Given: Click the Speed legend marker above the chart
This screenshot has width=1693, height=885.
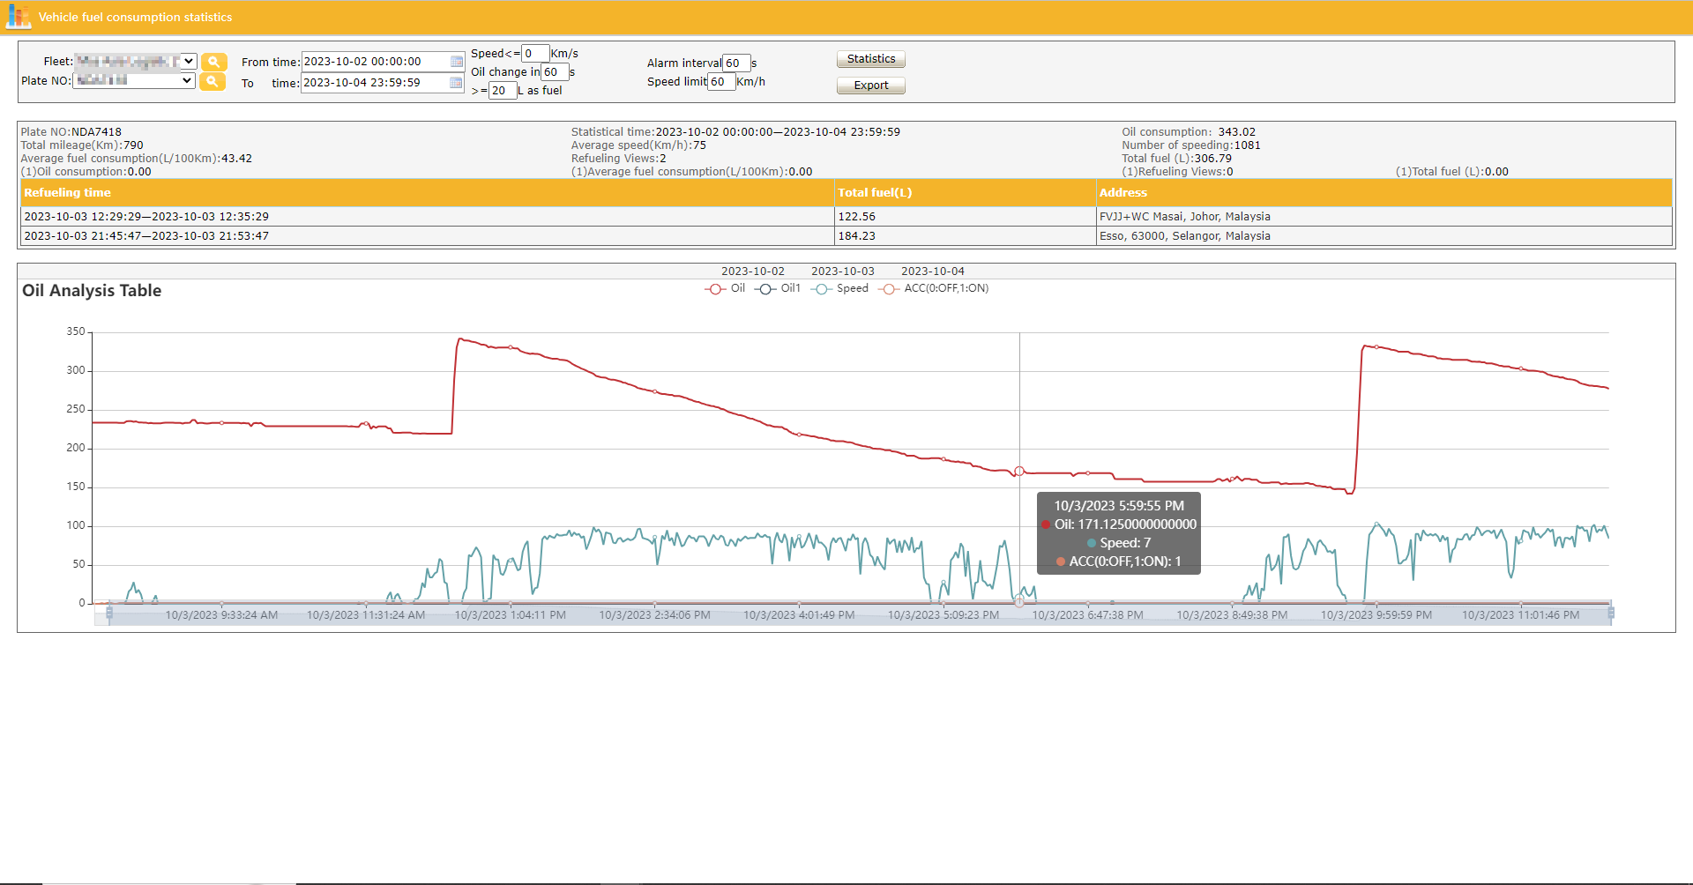Looking at the screenshot, I should pyautogui.click(x=822, y=288).
